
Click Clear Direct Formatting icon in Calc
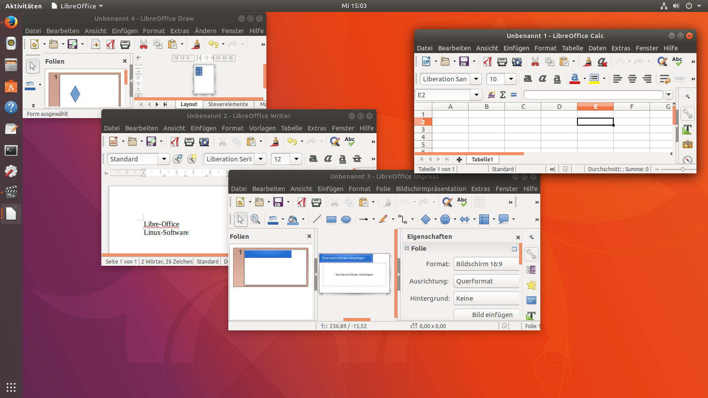(602, 62)
